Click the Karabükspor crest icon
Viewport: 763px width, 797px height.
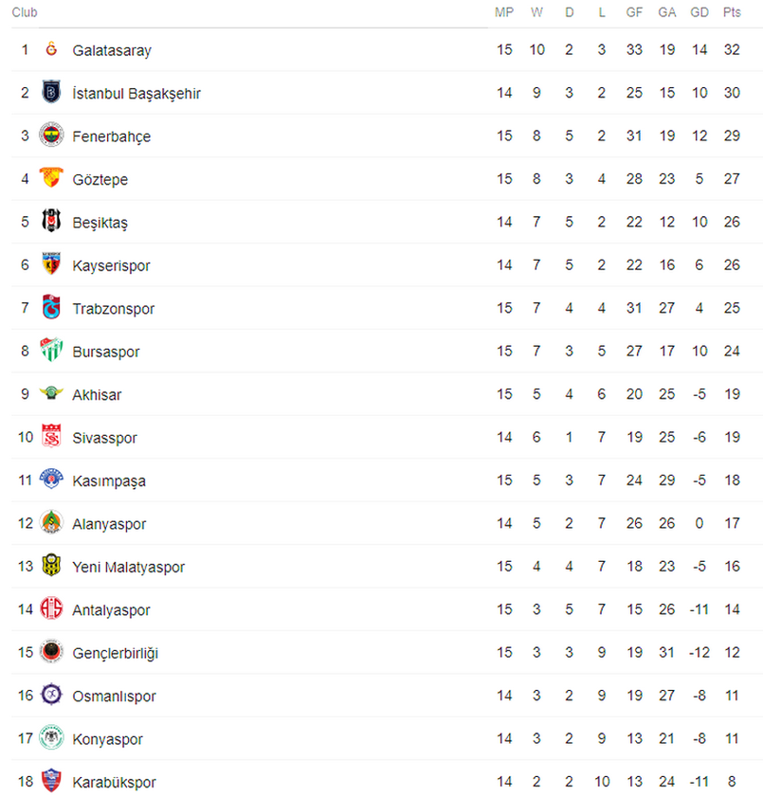coord(51,780)
